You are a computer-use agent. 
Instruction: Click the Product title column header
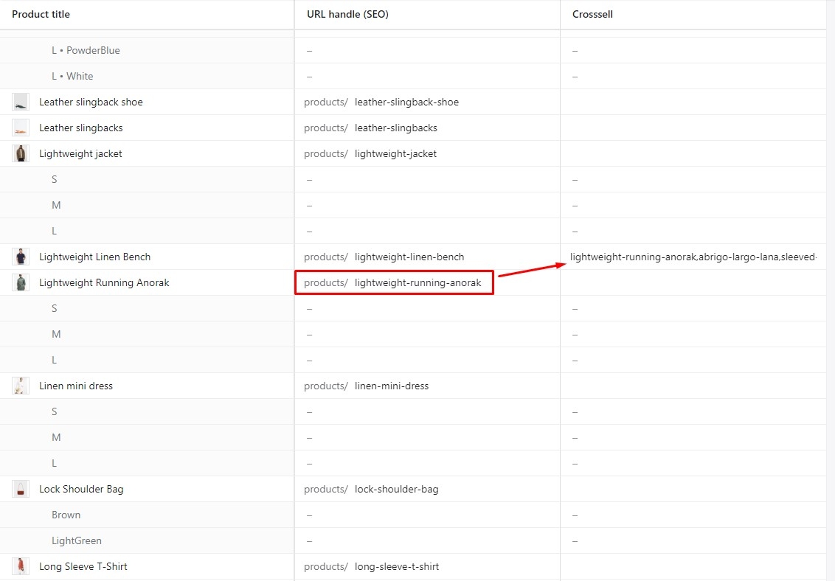pyautogui.click(x=41, y=15)
